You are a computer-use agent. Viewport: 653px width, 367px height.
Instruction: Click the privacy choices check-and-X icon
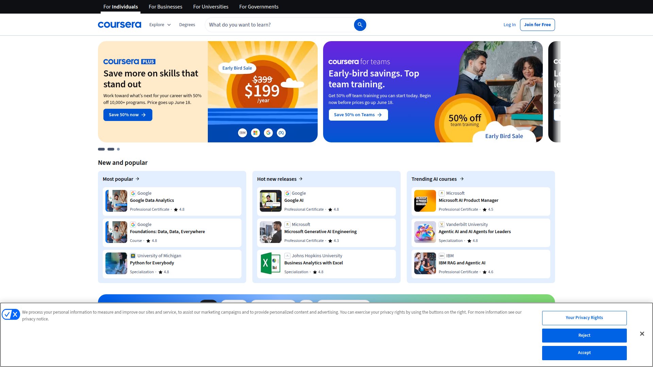pyautogui.click(x=11, y=314)
